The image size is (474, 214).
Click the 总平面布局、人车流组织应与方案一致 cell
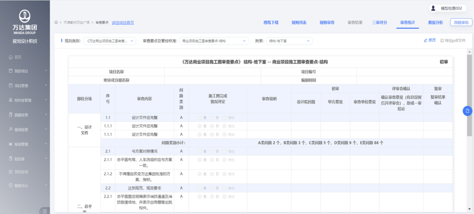144,162
